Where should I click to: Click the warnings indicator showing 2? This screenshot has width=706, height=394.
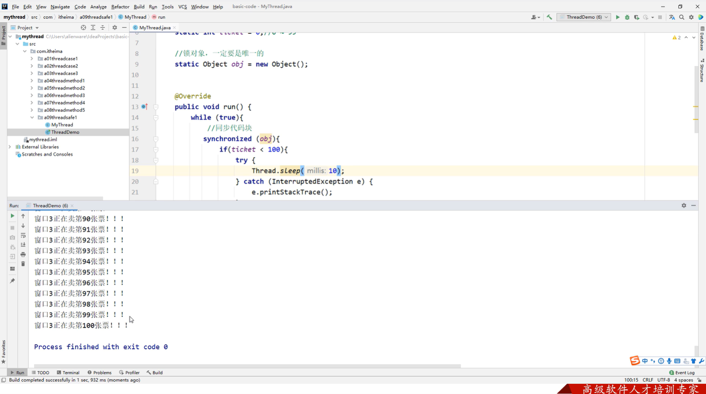coord(677,38)
